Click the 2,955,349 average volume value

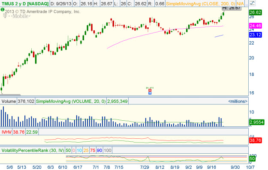coord(117,101)
